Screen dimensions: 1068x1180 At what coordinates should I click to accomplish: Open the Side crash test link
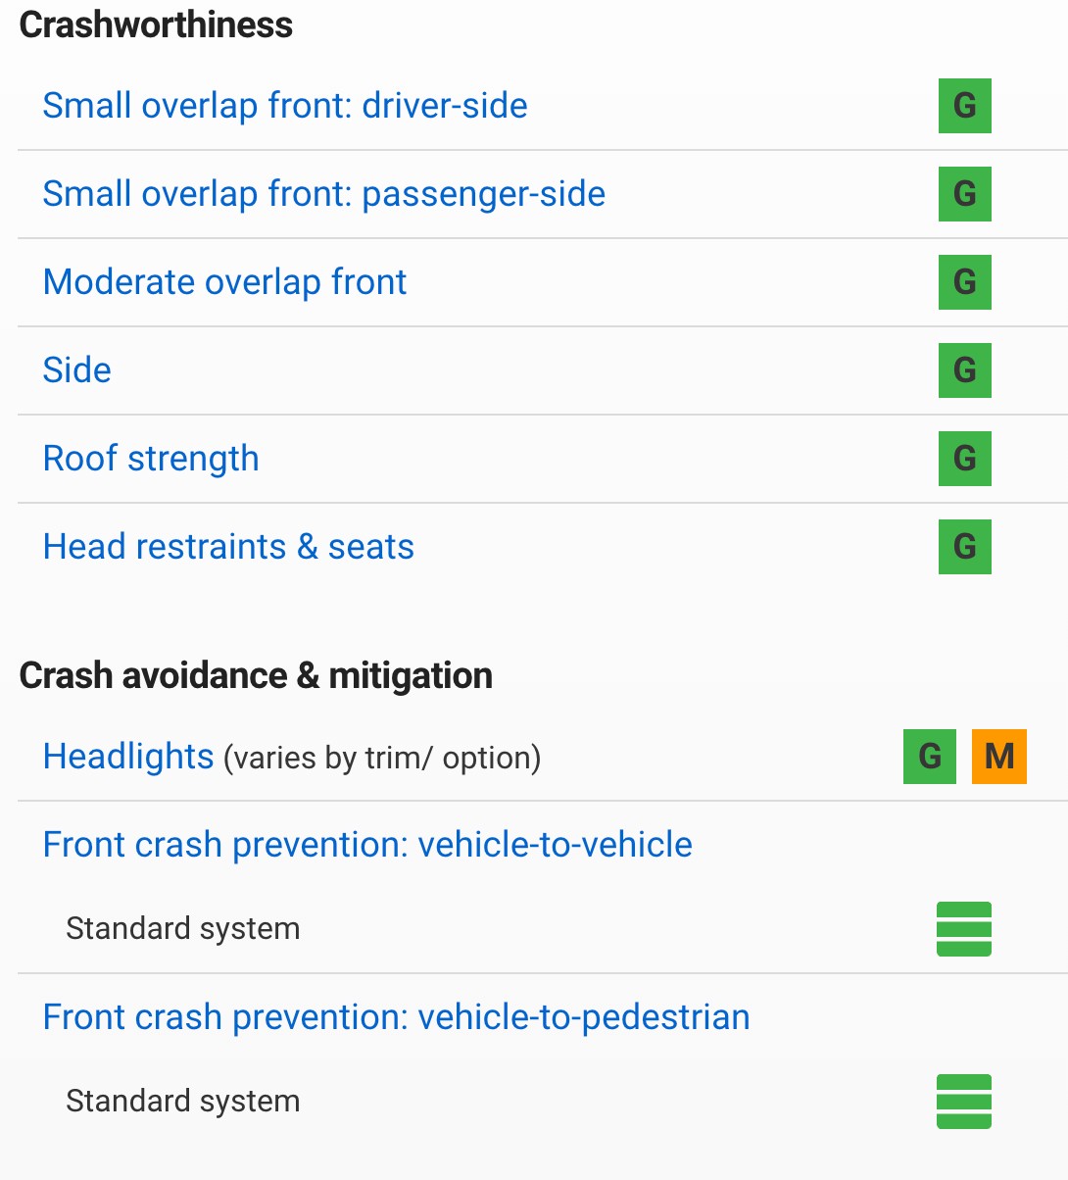(77, 370)
